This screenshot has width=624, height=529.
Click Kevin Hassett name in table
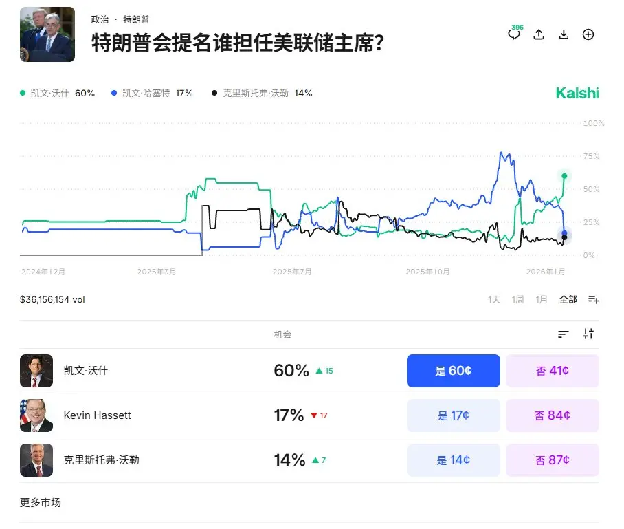point(97,415)
